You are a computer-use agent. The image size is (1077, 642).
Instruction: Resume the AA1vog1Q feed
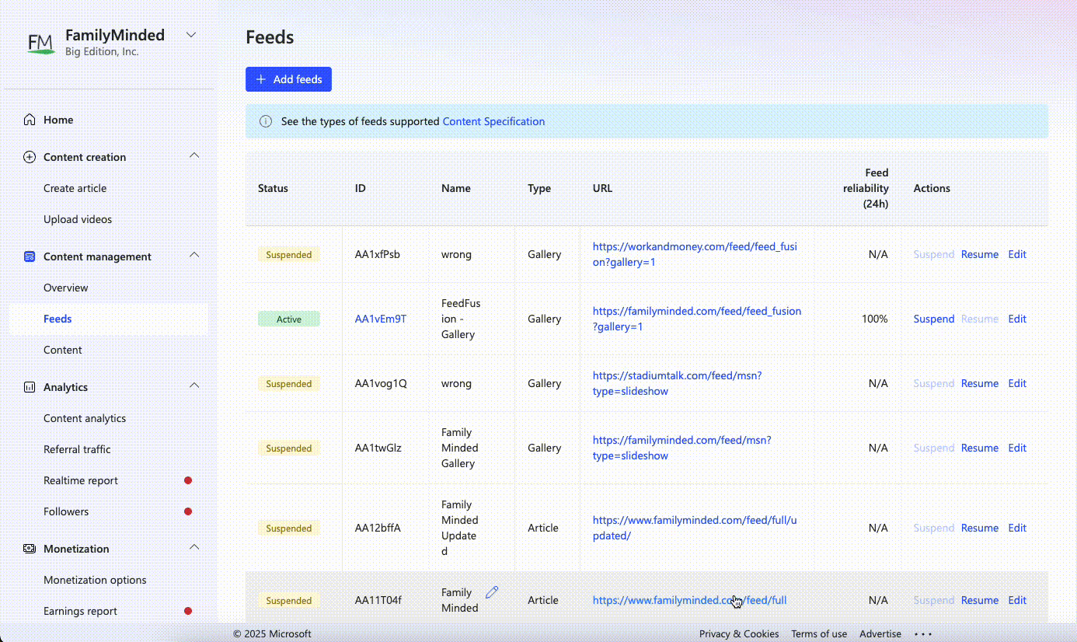(980, 383)
